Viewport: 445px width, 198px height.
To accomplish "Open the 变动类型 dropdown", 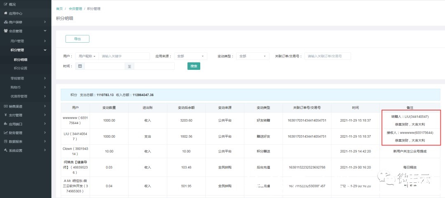I will [253, 56].
